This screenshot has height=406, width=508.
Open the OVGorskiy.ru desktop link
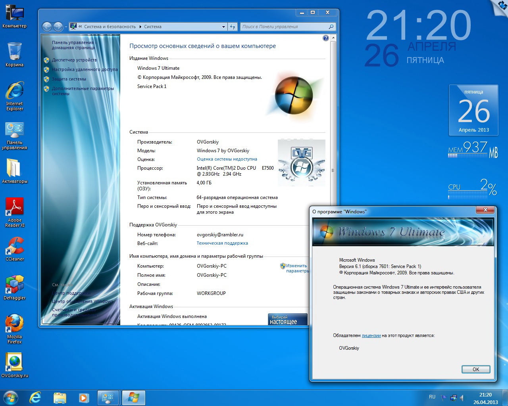[x=15, y=365]
